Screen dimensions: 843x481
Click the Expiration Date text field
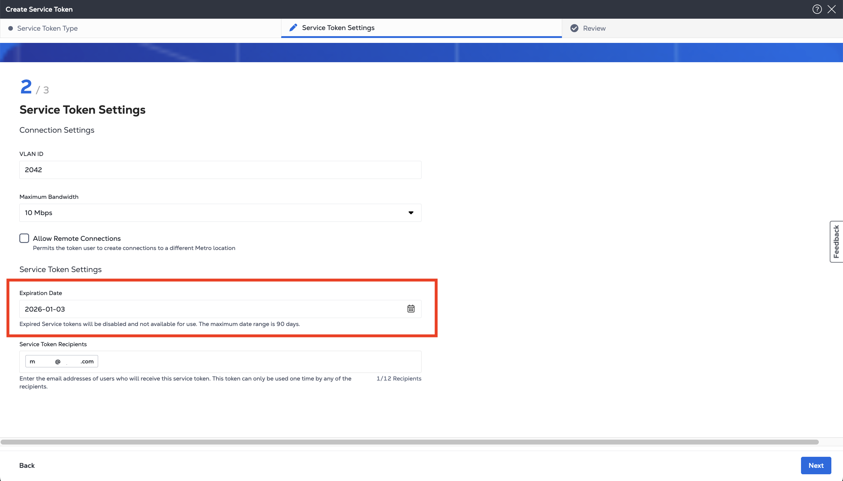click(x=212, y=309)
